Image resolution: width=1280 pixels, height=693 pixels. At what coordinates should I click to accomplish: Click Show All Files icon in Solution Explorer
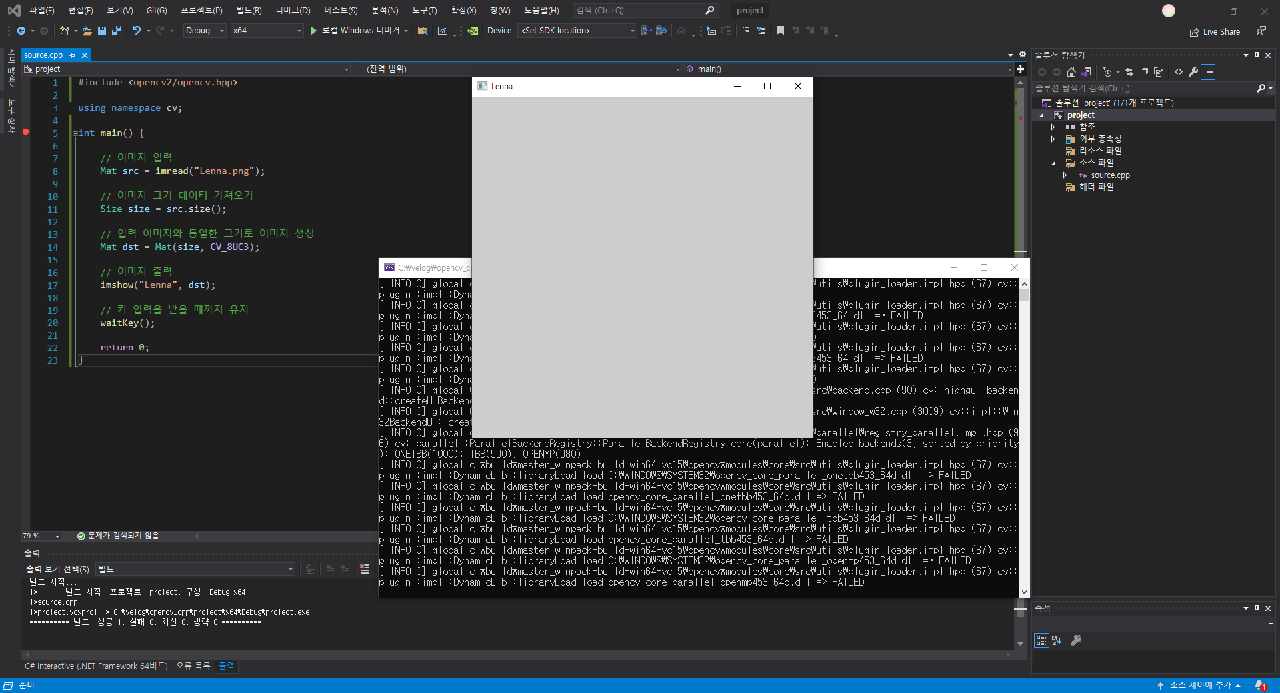[x=1159, y=72]
